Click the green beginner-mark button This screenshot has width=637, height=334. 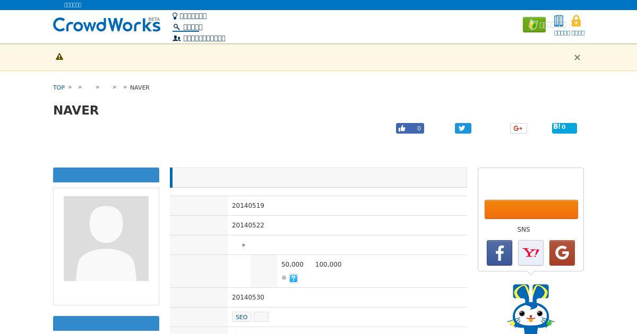534,24
